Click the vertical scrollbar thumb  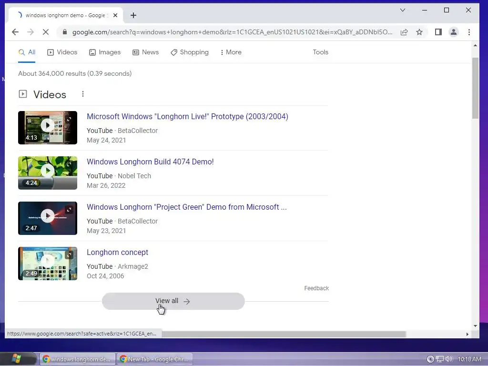[x=475, y=88]
